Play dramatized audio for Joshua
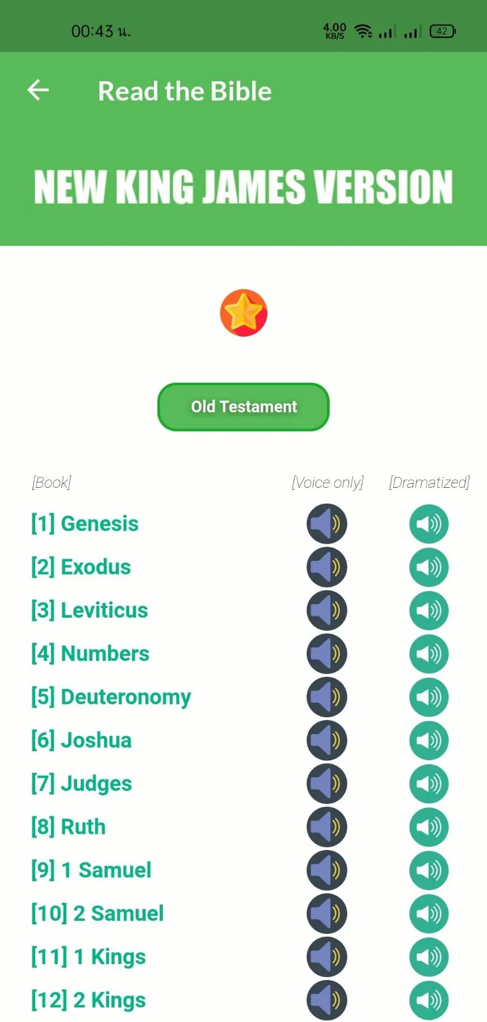 point(429,740)
